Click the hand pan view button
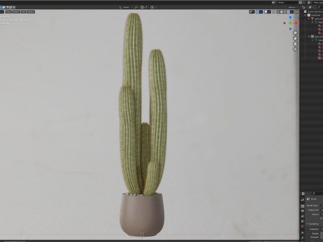This screenshot has width=323, height=242. (x=295, y=38)
